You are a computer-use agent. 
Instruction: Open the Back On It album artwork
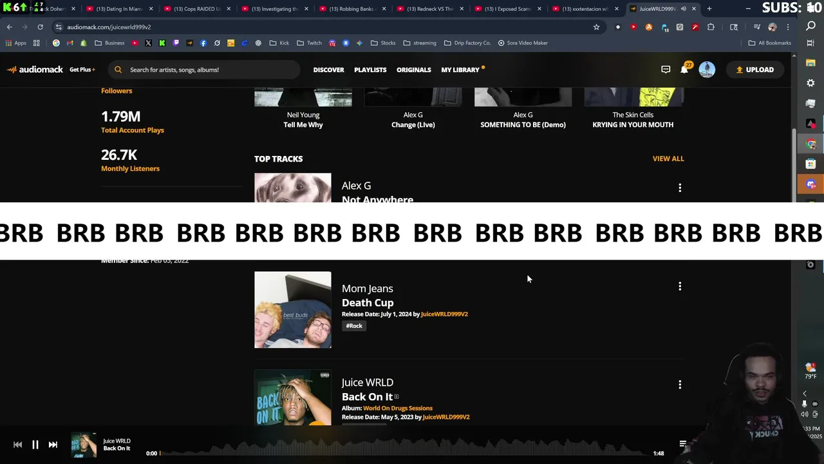click(x=293, y=398)
